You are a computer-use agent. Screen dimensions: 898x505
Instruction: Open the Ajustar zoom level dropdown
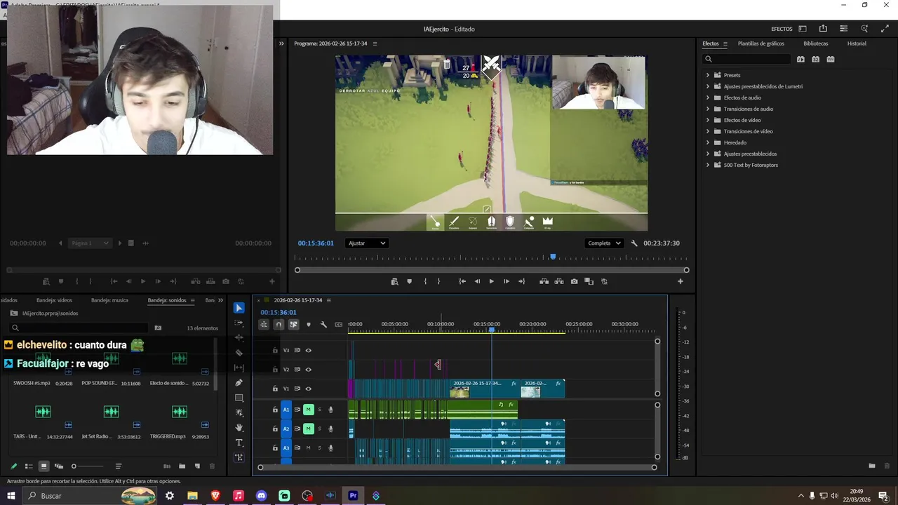coord(366,243)
